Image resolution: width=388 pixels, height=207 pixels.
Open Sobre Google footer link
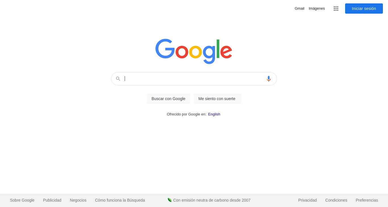pos(22,200)
